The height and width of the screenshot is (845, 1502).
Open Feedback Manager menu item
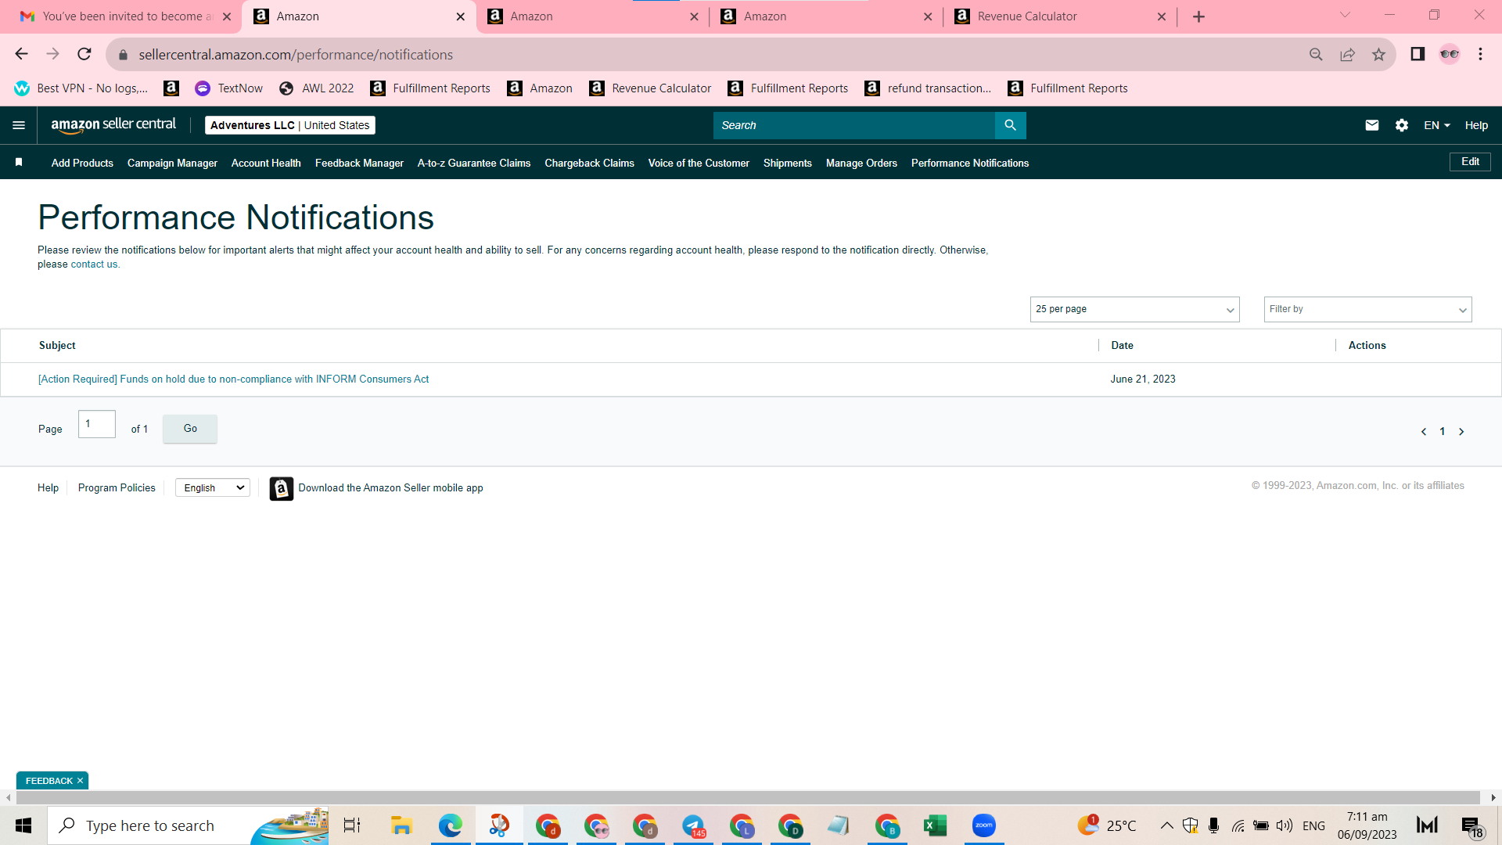point(359,163)
